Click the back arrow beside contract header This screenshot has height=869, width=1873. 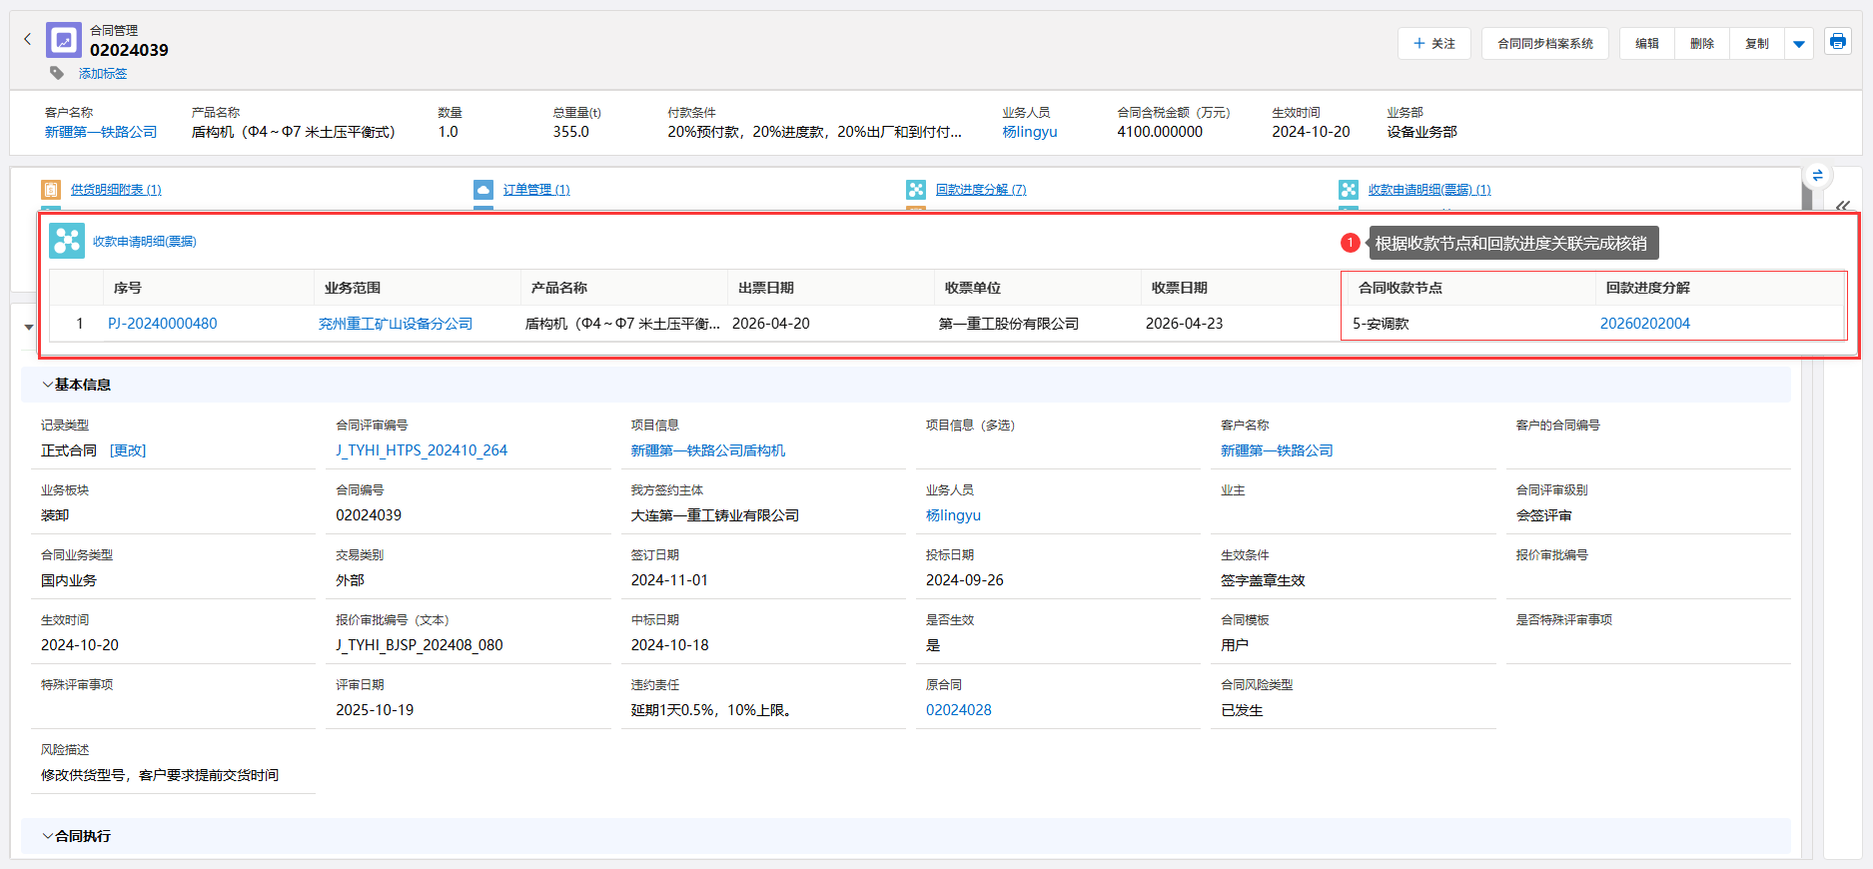tap(27, 40)
